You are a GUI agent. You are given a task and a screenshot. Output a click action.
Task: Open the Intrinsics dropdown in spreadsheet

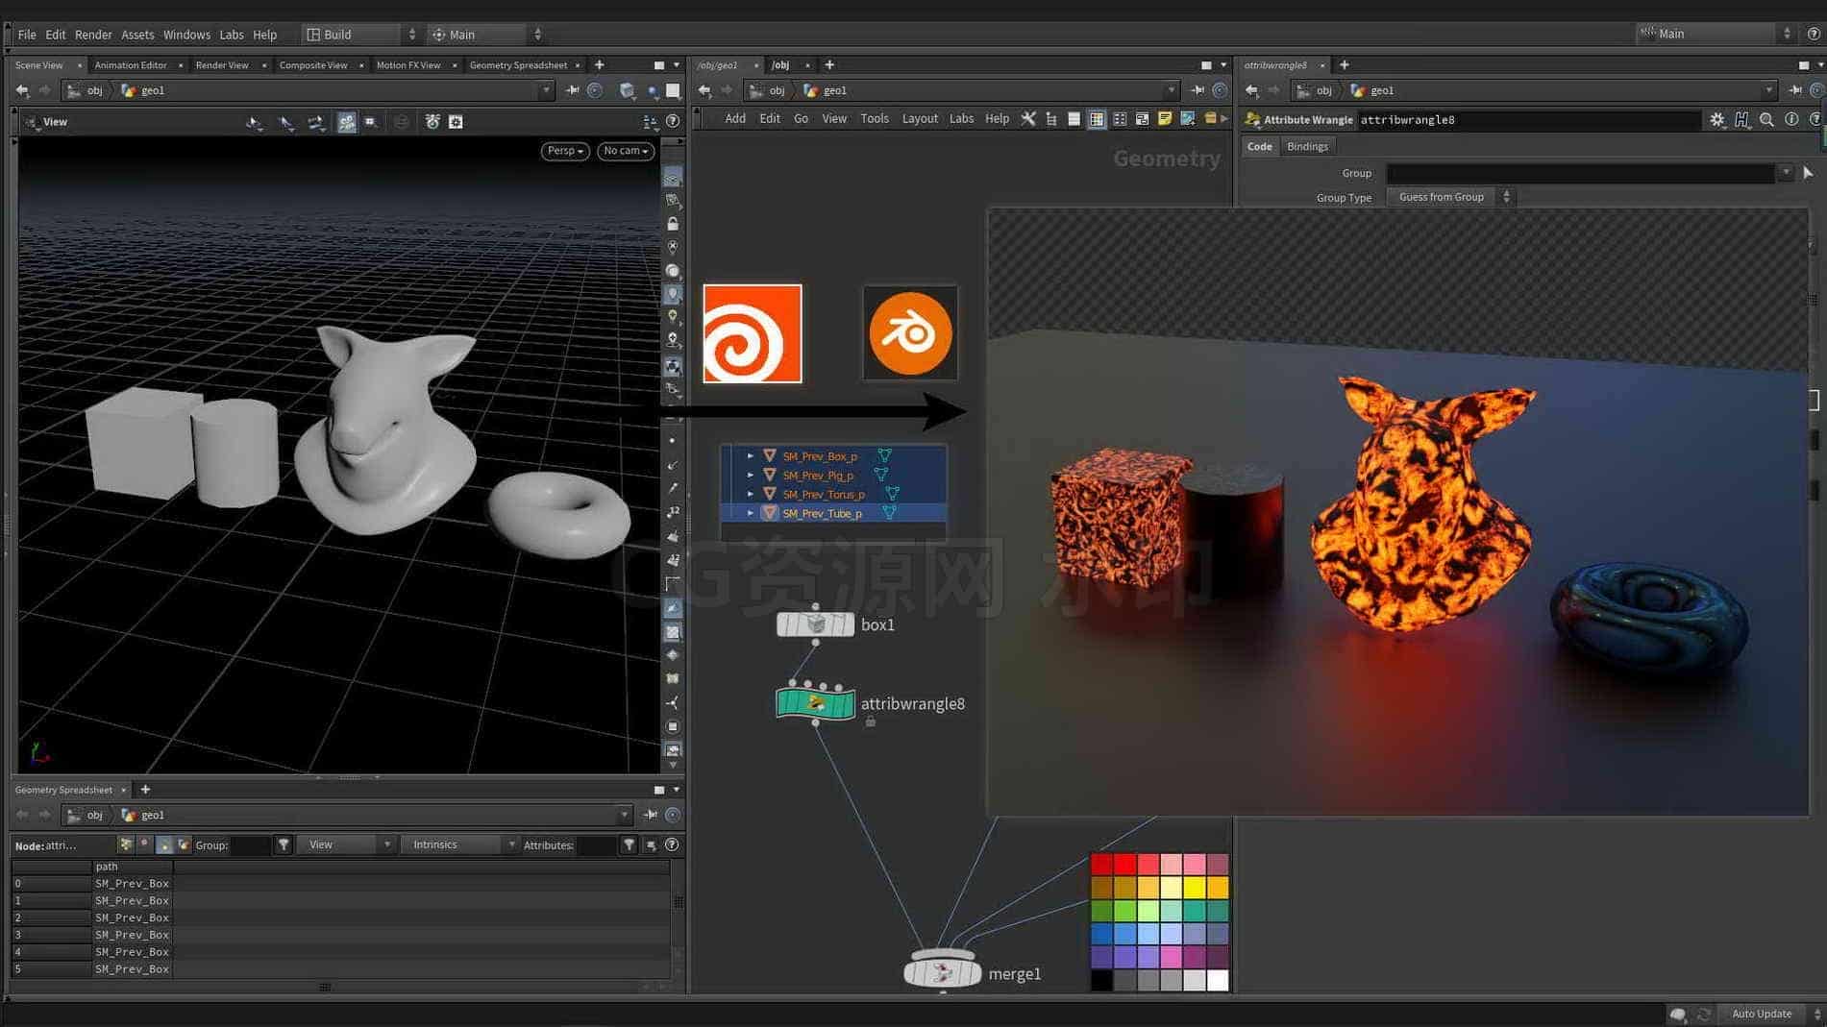point(459,844)
